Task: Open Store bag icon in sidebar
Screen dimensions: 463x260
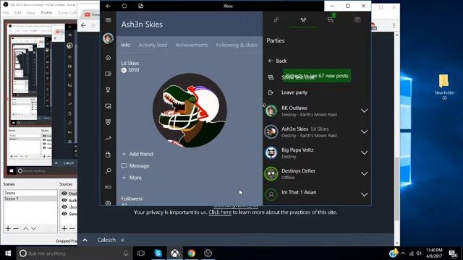Action: coord(108,155)
